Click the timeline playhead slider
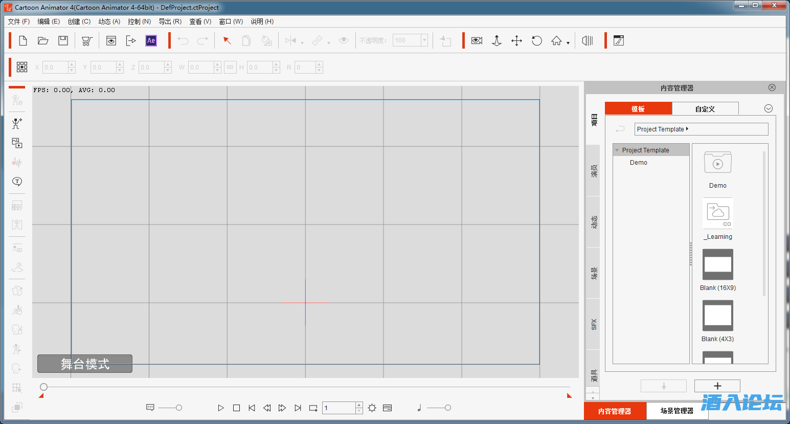790x424 pixels. point(44,387)
